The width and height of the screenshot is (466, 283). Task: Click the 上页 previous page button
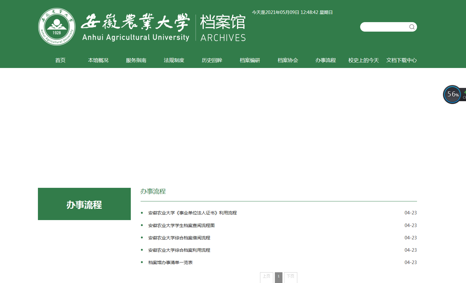267,277
